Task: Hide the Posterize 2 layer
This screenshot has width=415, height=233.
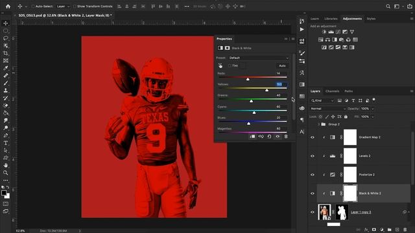Action: (313, 175)
